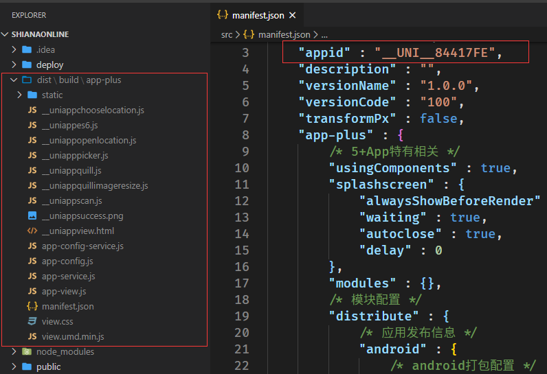Click the .idea folder icon
Image resolution: width=547 pixels, height=374 pixels.
(27, 49)
